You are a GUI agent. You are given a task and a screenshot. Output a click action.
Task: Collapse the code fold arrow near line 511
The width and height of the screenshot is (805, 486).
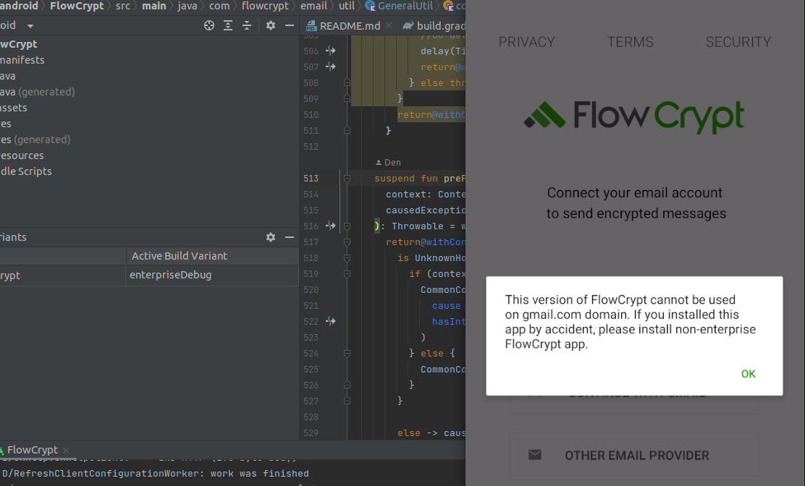point(347,130)
